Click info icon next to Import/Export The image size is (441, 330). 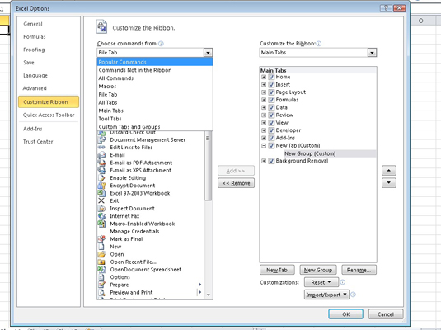[x=354, y=295]
